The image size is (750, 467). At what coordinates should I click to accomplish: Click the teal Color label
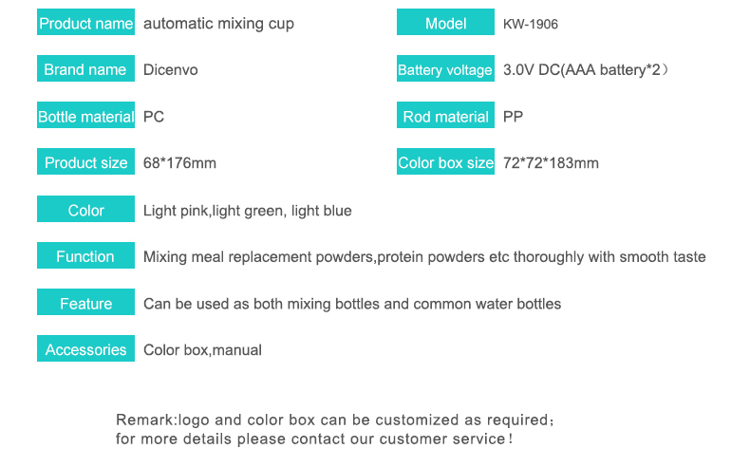tap(85, 209)
